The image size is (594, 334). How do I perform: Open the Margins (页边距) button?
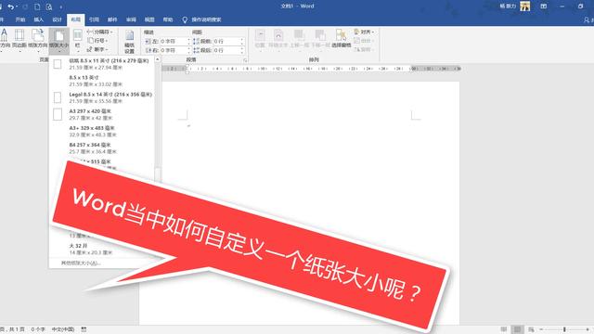click(x=19, y=39)
